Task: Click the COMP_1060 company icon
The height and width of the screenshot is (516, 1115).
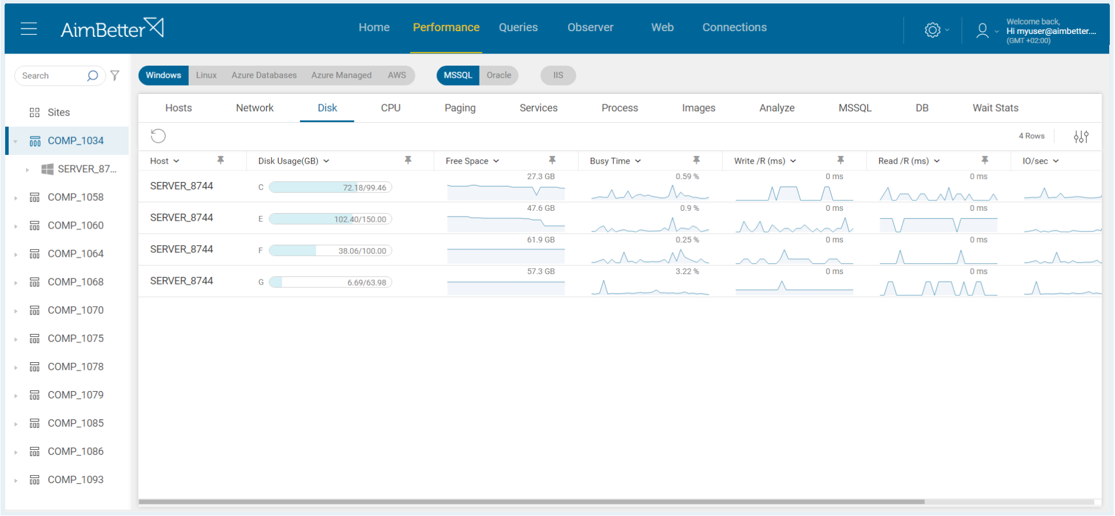Action: click(x=35, y=226)
